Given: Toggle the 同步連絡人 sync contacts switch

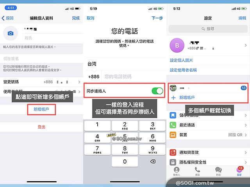Looking at the screenshot, I should coord(157,91).
